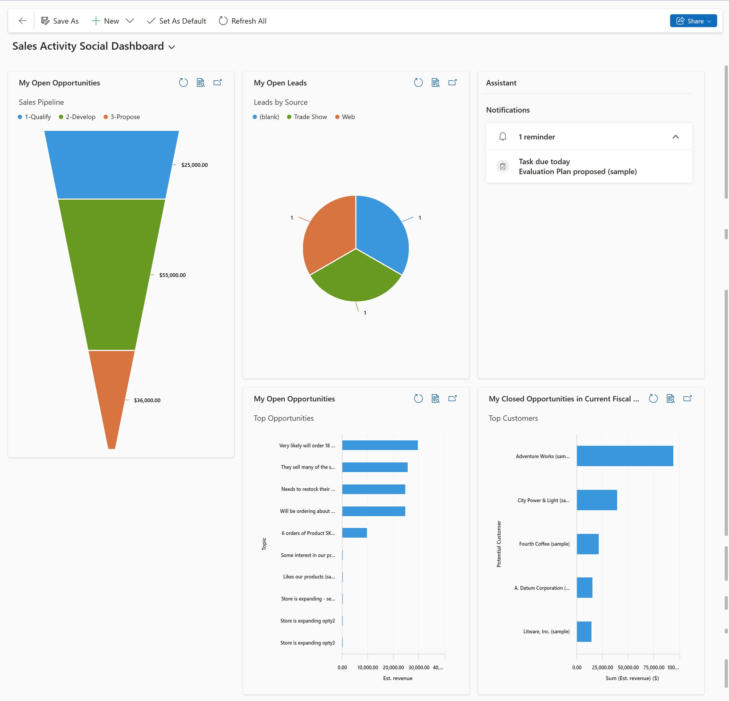Select the Set As Default menu item
Image resolution: width=729 pixels, height=701 pixels.
pyautogui.click(x=176, y=21)
